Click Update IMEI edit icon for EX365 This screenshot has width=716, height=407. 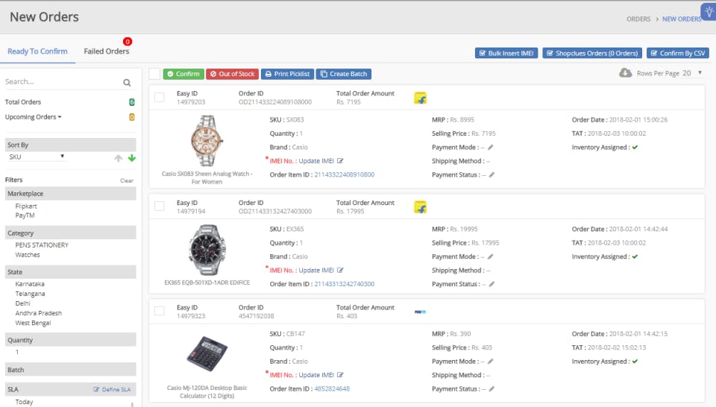[x=340, y=270]
